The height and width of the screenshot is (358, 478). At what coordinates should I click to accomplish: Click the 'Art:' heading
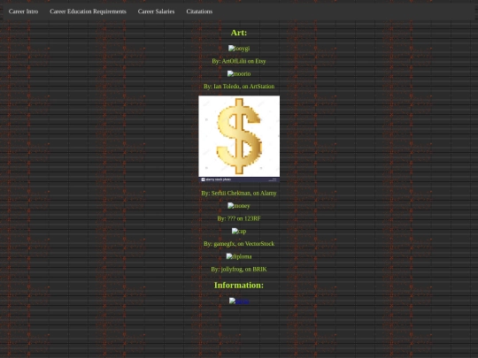coord(239,33)
